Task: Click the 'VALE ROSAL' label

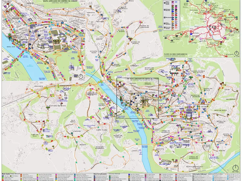Action: 73,121
